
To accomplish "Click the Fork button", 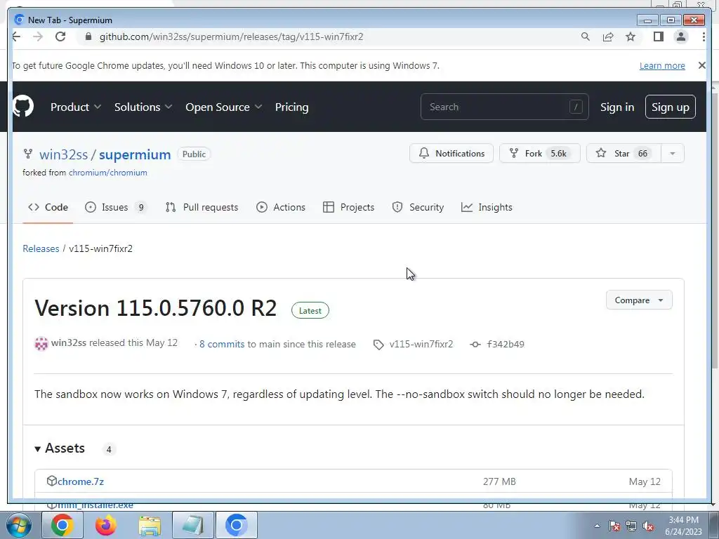I will [x=540, y=153].
